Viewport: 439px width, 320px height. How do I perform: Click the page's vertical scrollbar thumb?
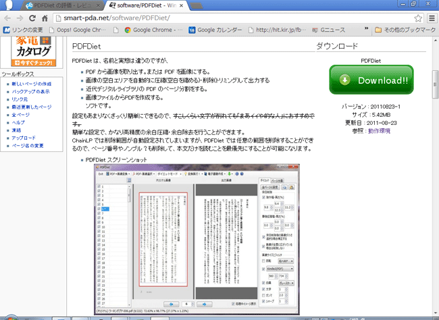tap(436, 84)
